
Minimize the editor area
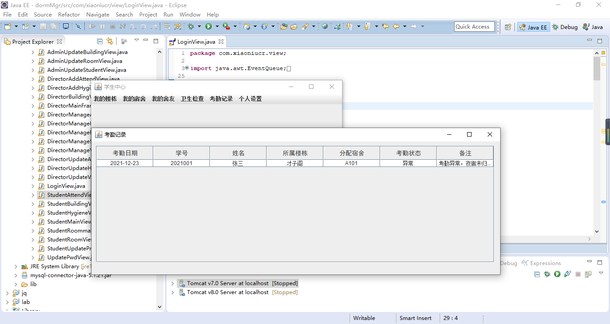click(x=589, y=41)
